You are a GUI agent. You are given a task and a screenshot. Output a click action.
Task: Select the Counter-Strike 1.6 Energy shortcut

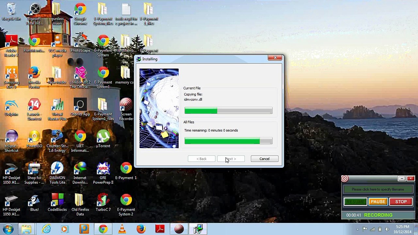pos(57,141)
